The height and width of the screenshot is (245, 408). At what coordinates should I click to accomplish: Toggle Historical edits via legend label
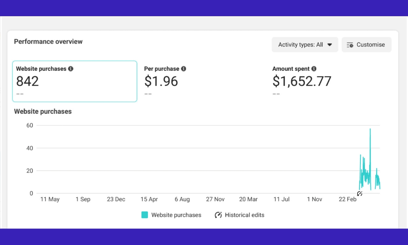click(244, 215)
